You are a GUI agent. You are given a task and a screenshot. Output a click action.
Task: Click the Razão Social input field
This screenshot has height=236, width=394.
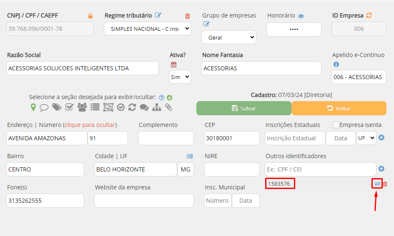point(83,68)
